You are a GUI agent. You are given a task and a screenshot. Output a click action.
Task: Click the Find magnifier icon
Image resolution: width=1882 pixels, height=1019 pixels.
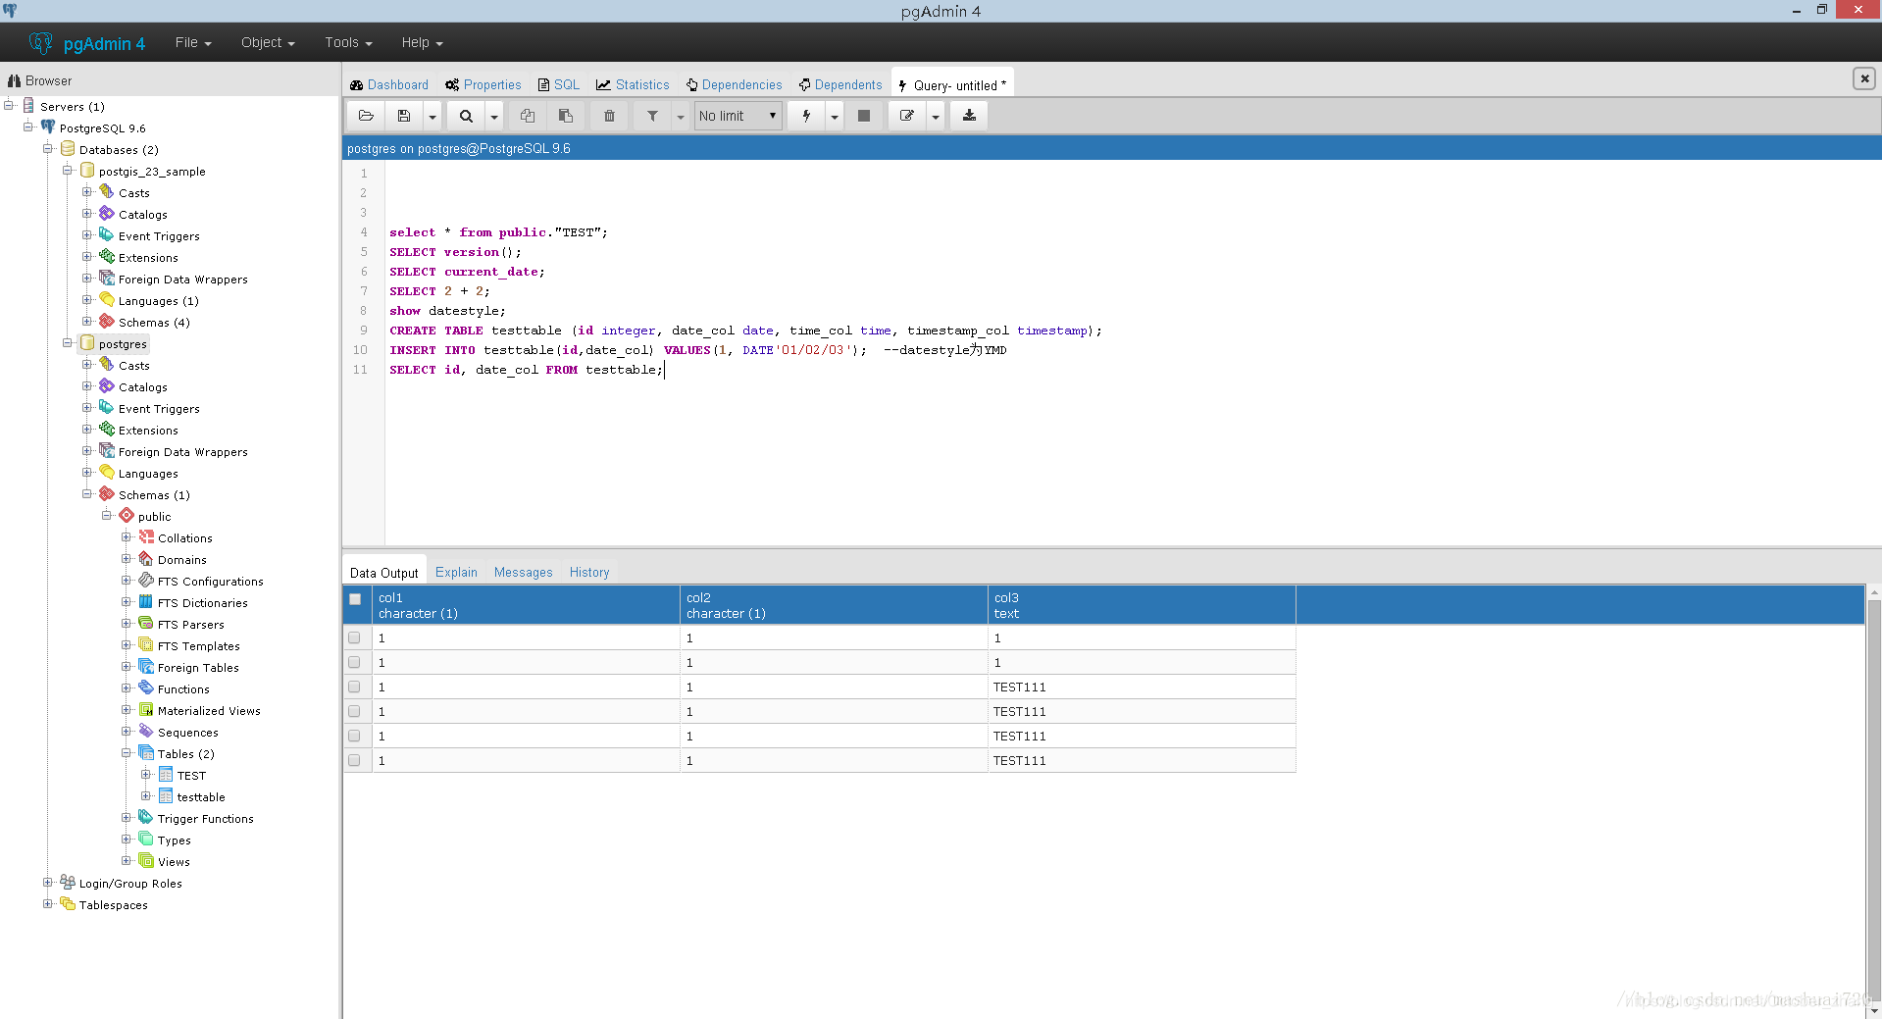466,116
